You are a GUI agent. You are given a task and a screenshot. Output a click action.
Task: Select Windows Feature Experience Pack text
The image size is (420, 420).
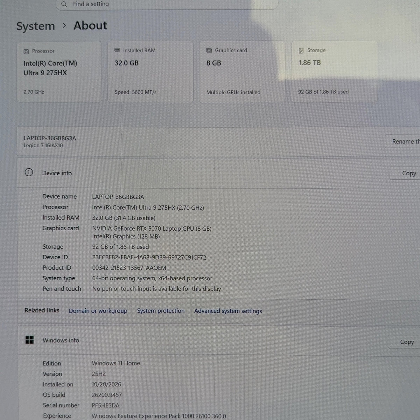159,416
